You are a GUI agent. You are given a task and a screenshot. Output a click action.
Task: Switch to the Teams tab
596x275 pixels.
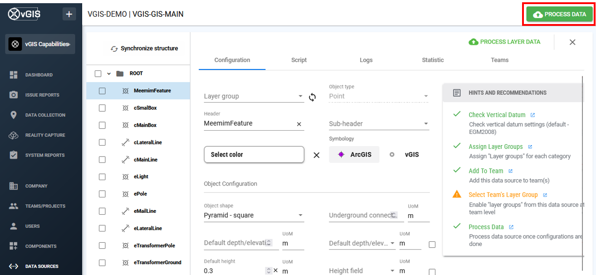pos(499,60)
